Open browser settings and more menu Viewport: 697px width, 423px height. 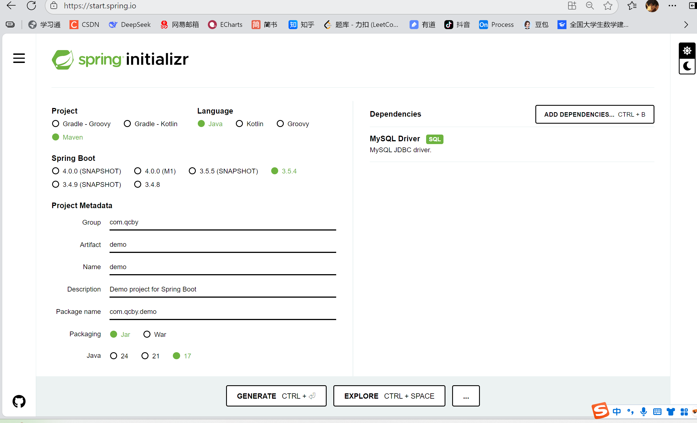672,6
